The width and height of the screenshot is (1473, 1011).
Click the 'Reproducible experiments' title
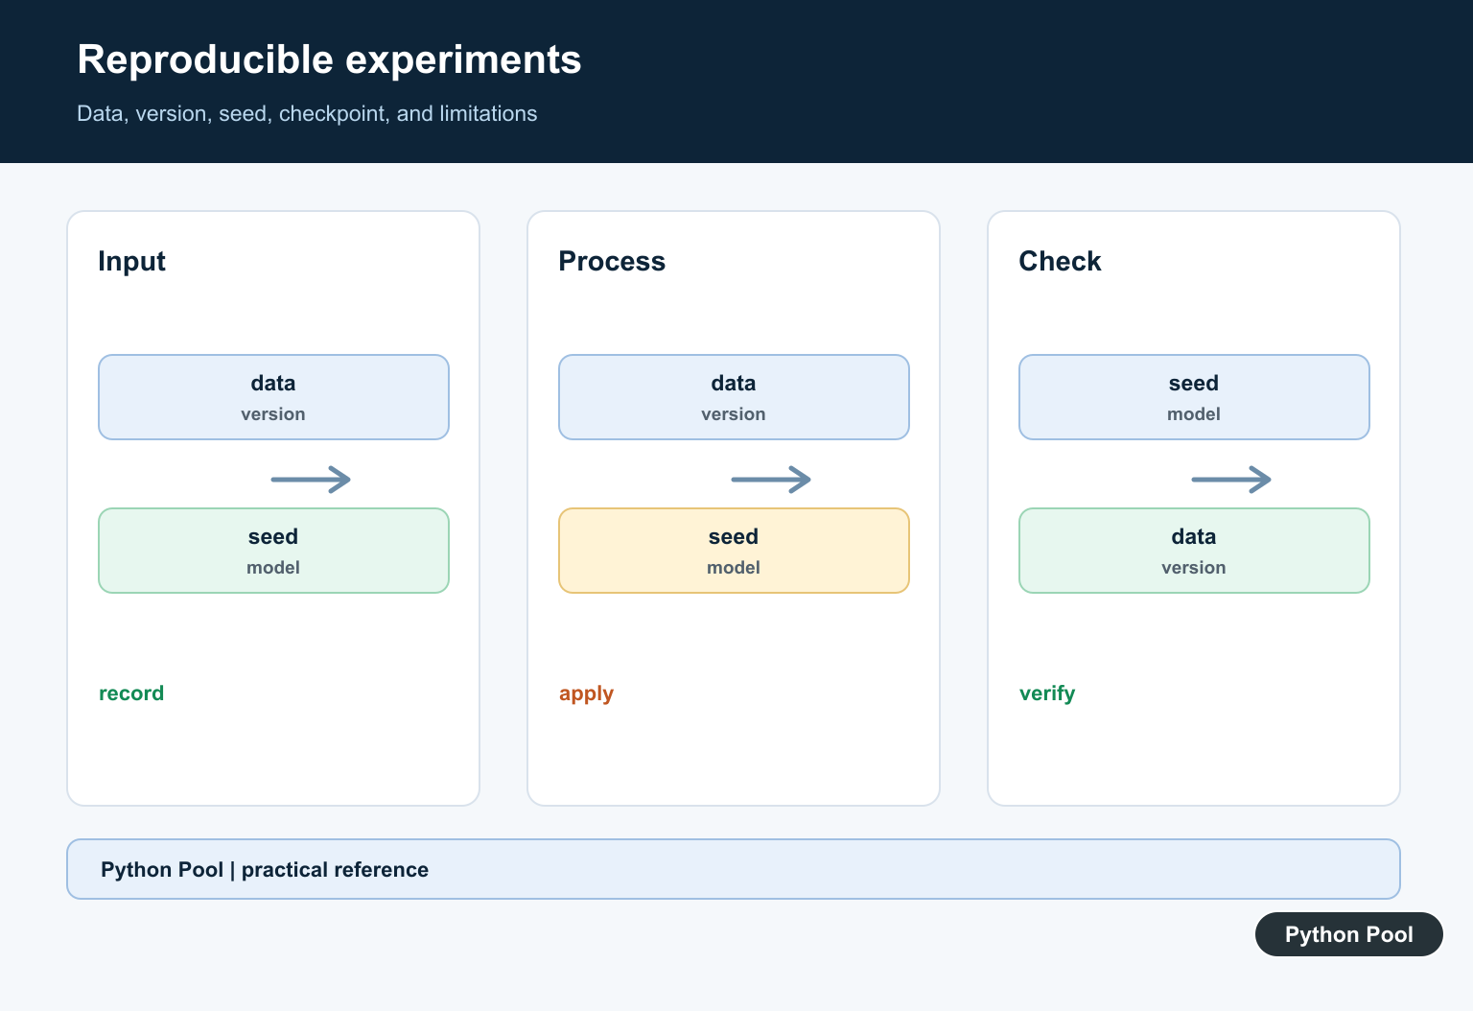click(329, 59)
